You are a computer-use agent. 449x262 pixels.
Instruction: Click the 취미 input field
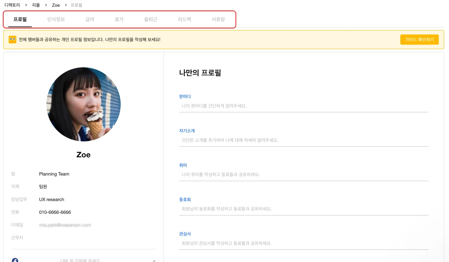(304, 175)
